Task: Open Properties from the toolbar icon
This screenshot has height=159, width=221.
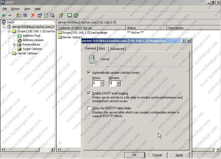Action: (40, 15)
